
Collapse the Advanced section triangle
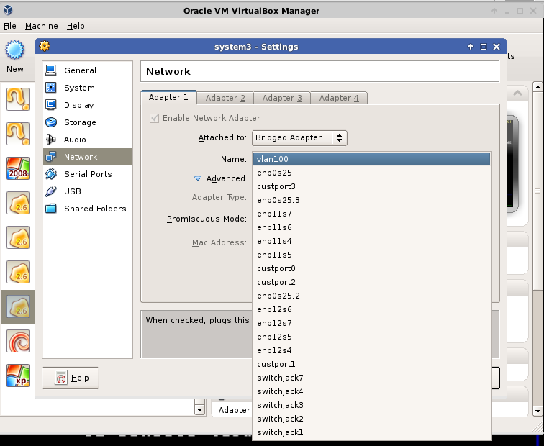198,178
